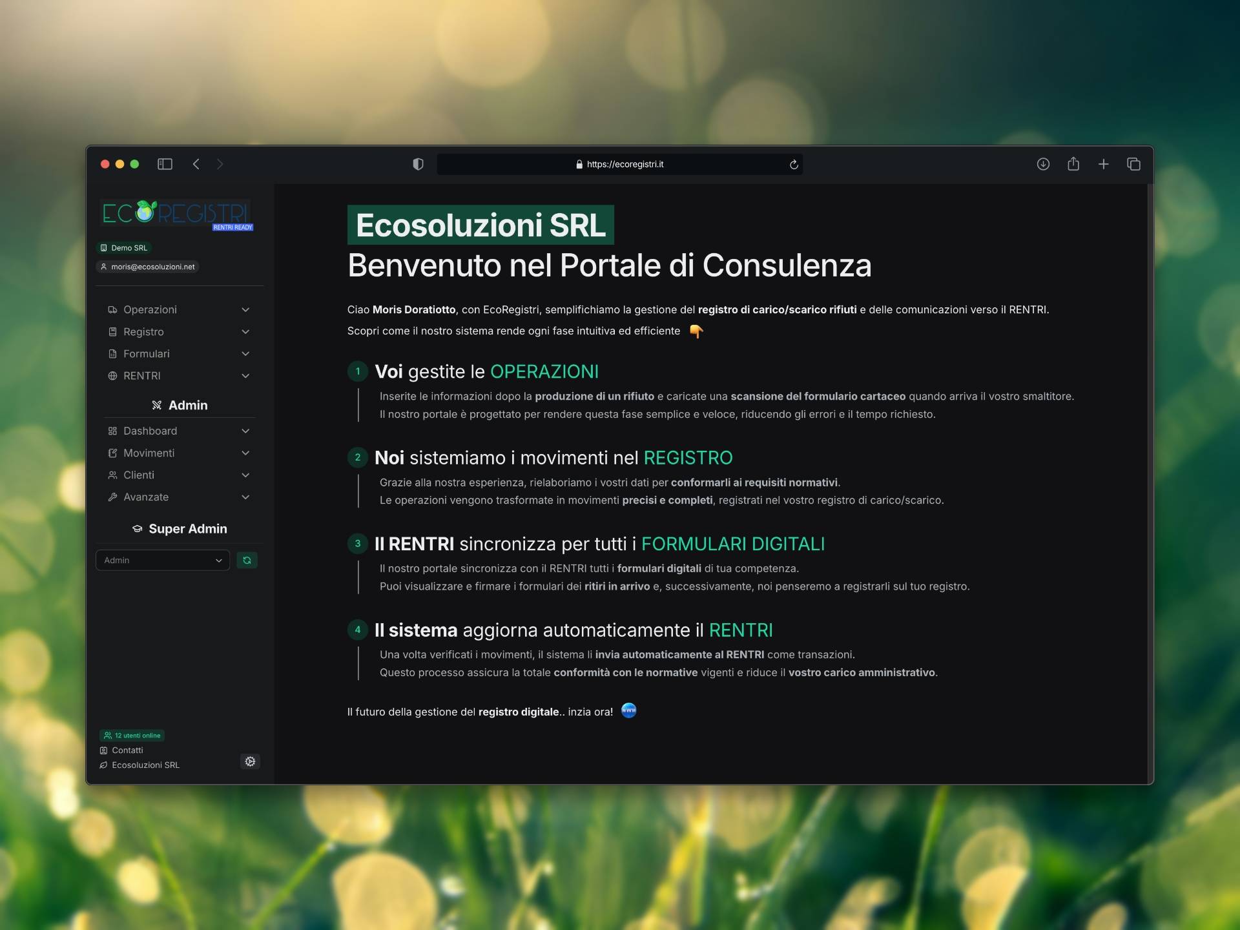Open settings via the gear icon
This screenshot has width=1240, height=930.
[250, 761]
